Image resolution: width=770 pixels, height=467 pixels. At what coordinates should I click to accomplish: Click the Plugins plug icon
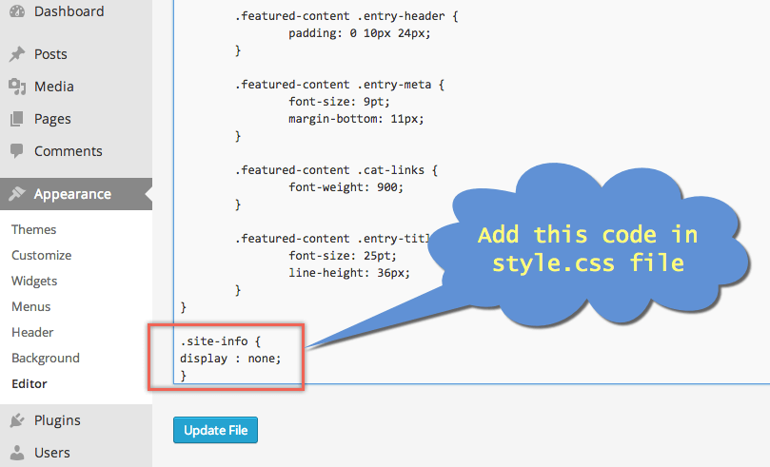[x=17, y=420]
